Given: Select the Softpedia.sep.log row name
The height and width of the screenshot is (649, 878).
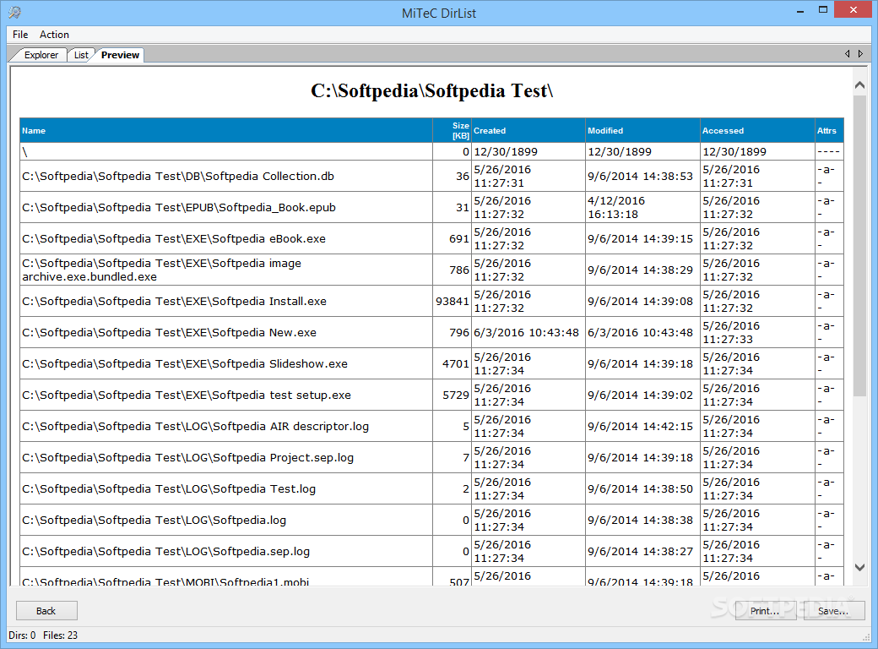Looking at the screenshot, I should (x=165, y=552).
